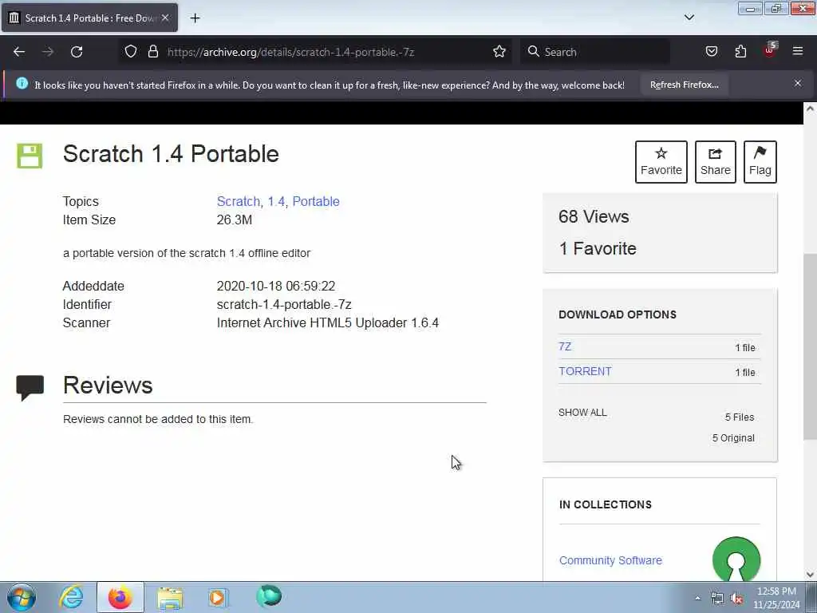Image resolution: width=817 pixels, height=613 pixels.
Task: Open the Pocket save icon
Action: (711, 52)
